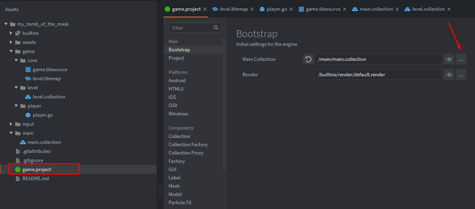Click the search magnifier in Filter box
475x209 pixels.
click(x=216, y=28)
